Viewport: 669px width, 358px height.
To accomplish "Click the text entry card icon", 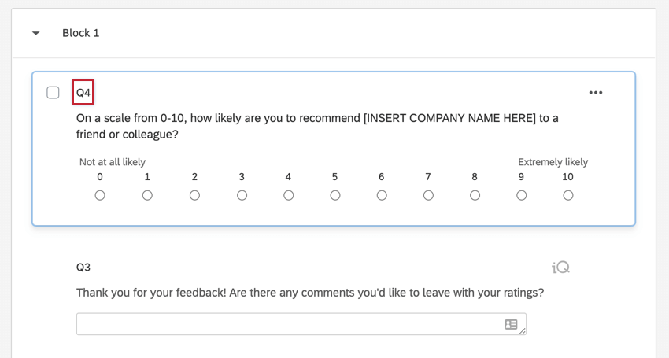I will tap(511, 324).
